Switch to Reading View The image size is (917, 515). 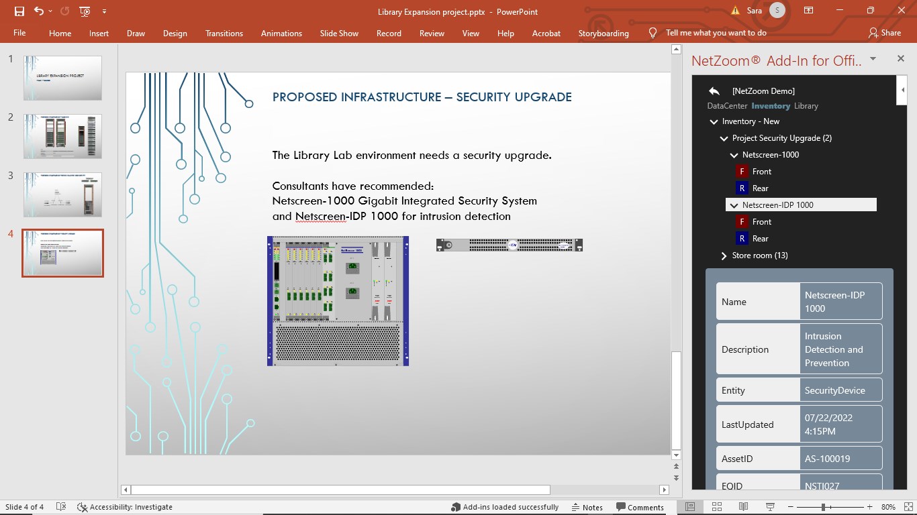[743, 507]
